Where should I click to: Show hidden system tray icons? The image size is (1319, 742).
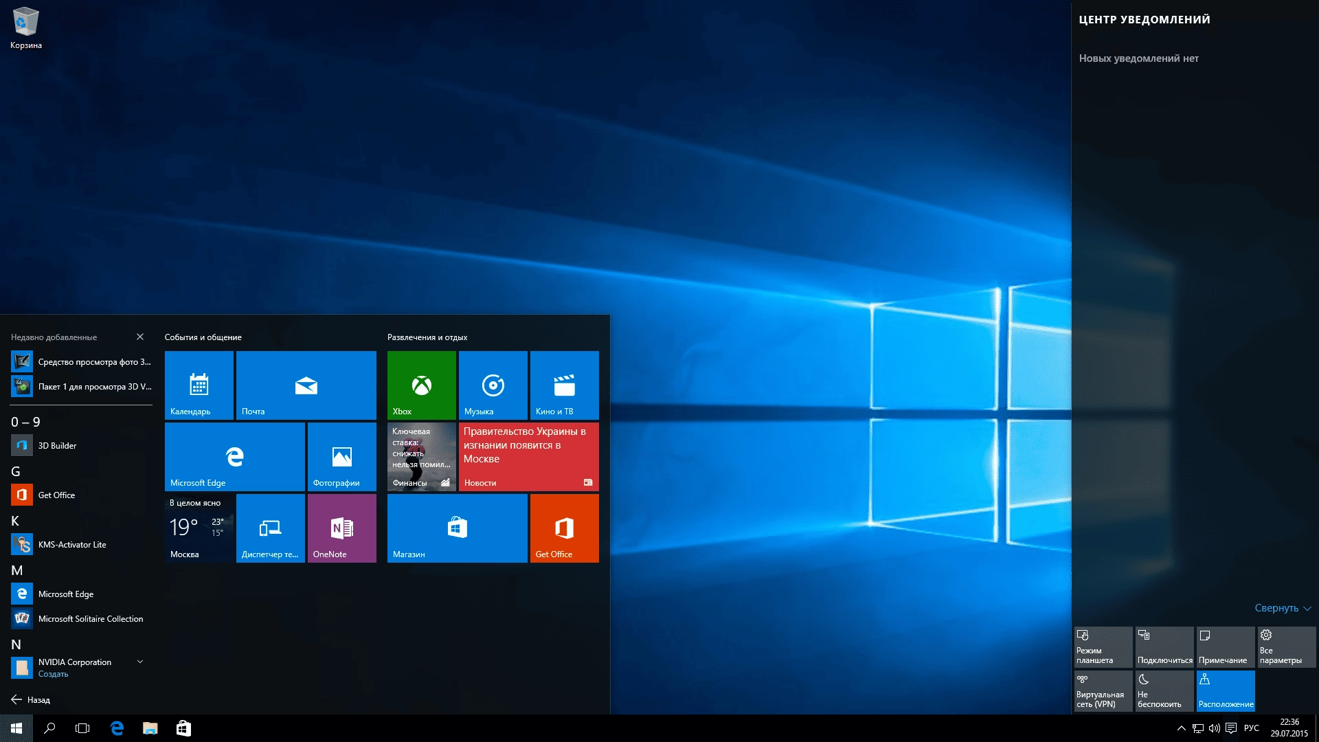[x=1182, y=728]
